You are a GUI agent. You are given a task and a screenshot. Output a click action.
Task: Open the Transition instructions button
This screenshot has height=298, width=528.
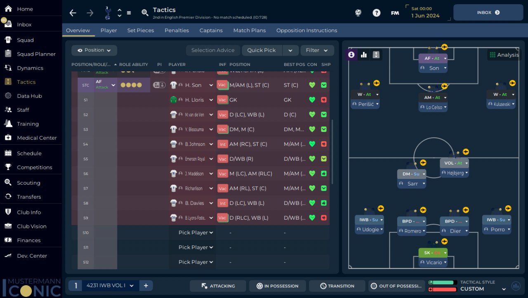pyautogui.click(x=337, y=286)
